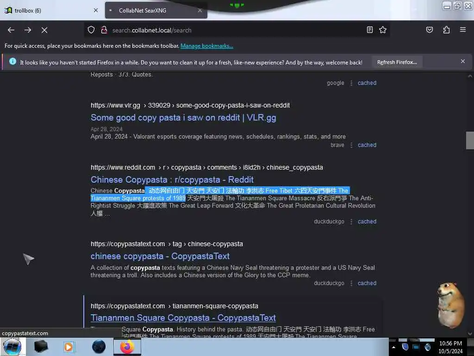Open the Pocket save icon
Image resolution: width=474 pixels, height=356 pixels.
click(x=429, y=30)
